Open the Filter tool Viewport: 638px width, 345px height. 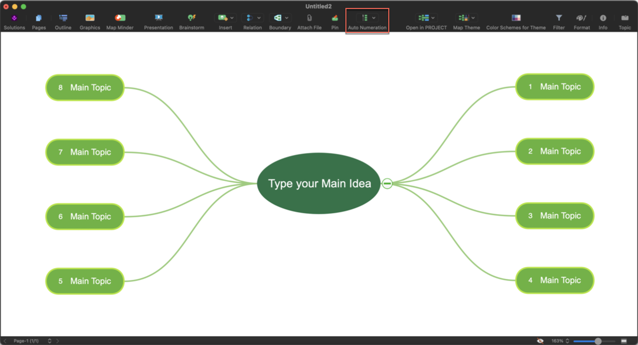[x=559, y=21]
